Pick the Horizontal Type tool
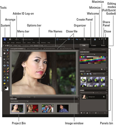116x125 pixels. (4, 62)
